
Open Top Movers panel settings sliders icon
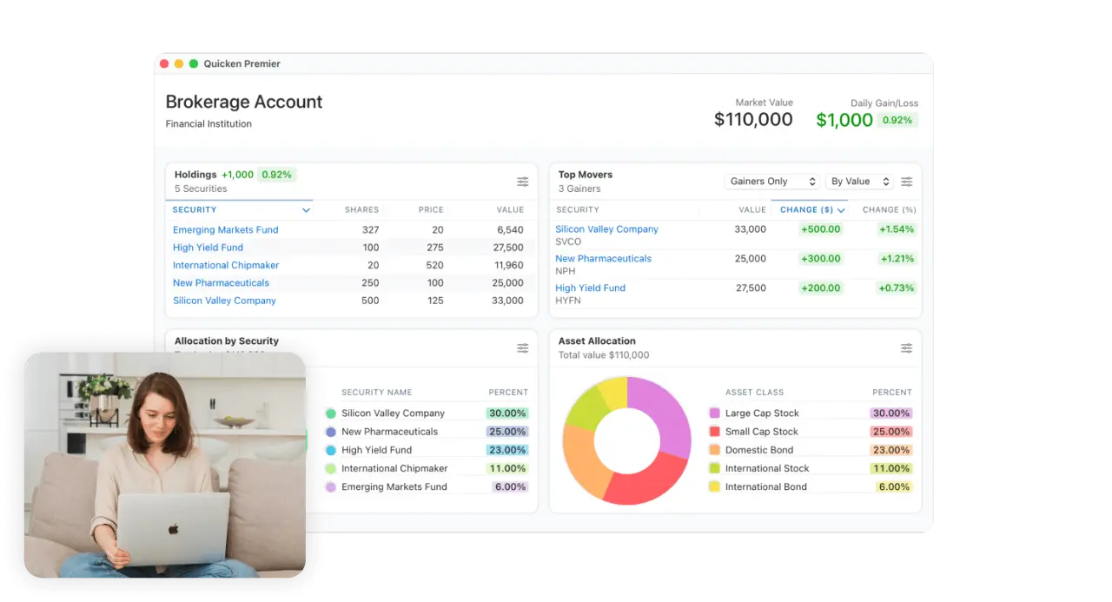tap(906, 182)
